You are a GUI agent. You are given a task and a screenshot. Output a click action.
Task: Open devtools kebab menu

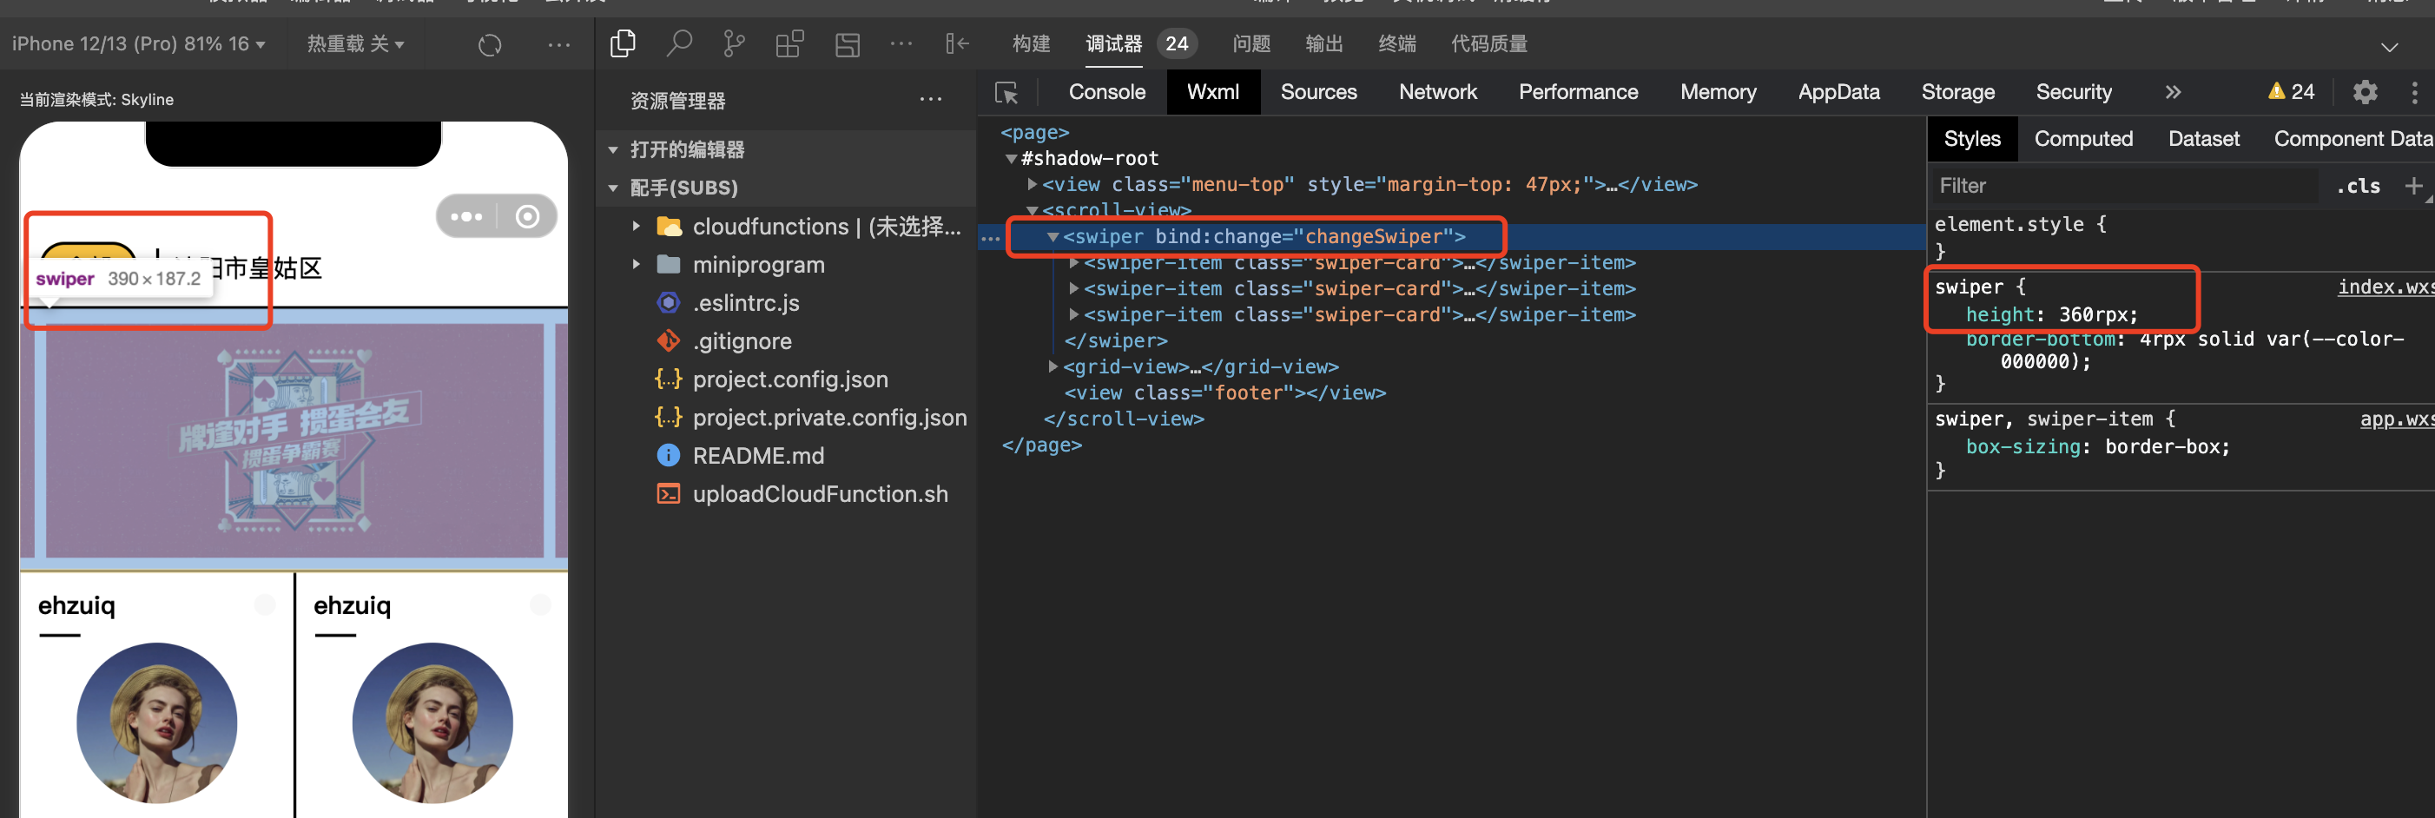coord(2415,92)
